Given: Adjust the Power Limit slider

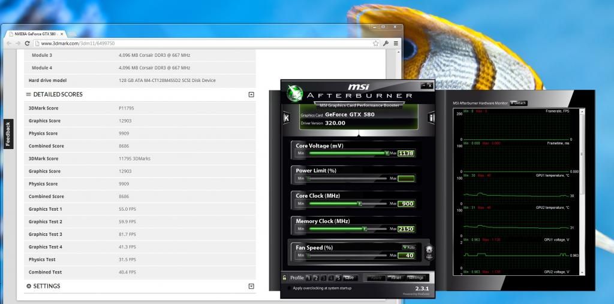Looking at the screenshot, I should click(x=348, y=178).
